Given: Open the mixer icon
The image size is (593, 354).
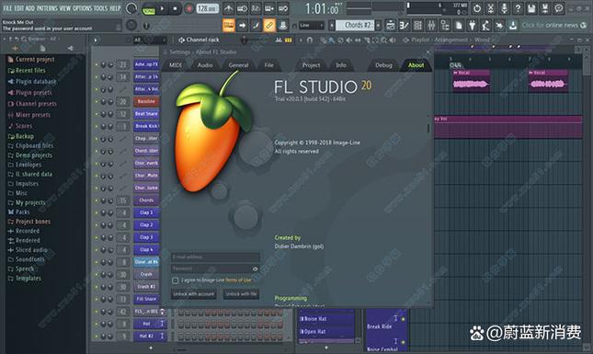Looking at the screenshot, I should point(431,26).
